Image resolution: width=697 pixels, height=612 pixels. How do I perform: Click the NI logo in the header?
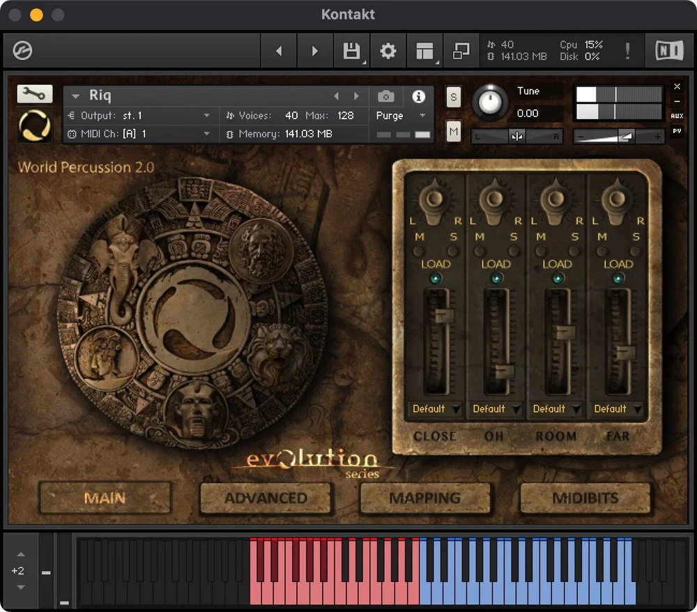668,50
